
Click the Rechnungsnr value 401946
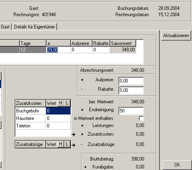point(49,15)
